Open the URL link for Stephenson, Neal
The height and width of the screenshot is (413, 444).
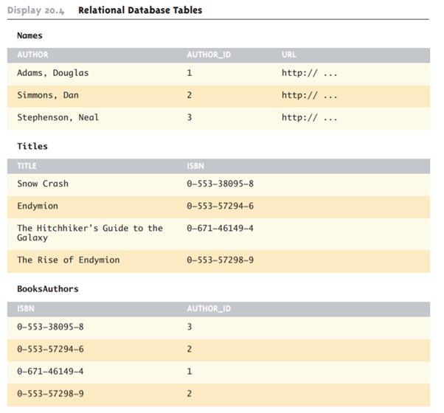[310, 118]
